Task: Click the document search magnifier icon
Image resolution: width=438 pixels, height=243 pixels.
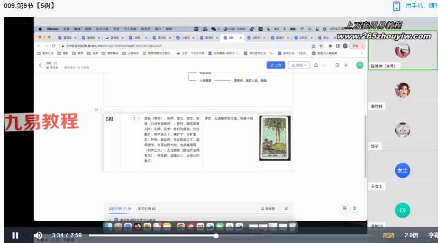Action: 338,65
